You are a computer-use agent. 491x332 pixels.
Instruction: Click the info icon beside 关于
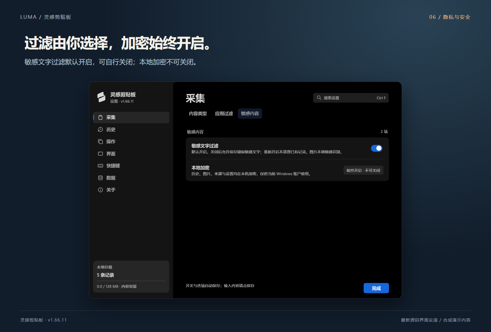pos(100,190)
